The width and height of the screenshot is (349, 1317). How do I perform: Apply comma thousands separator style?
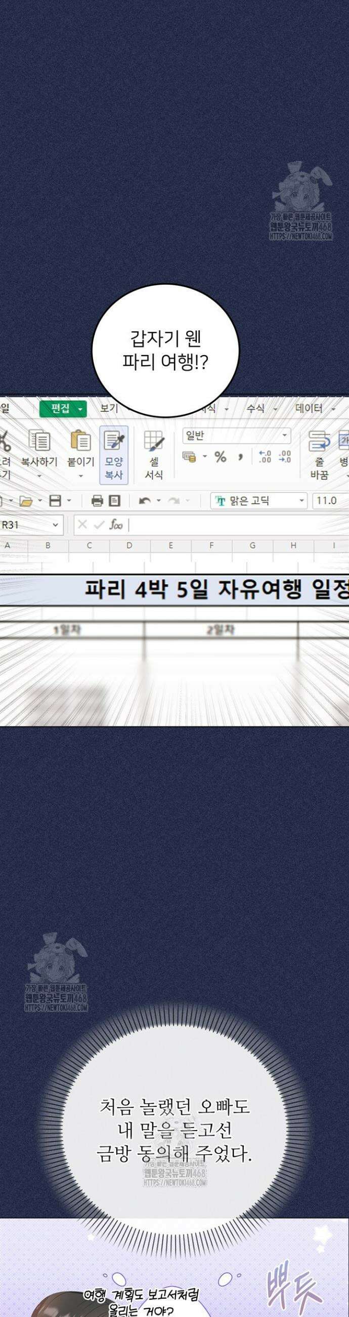[240, 456]
